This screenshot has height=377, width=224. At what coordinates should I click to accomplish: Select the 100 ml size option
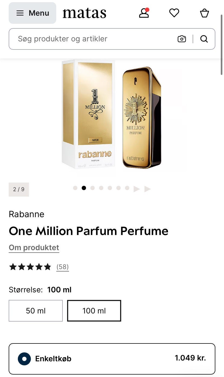[x=94, y=311]
